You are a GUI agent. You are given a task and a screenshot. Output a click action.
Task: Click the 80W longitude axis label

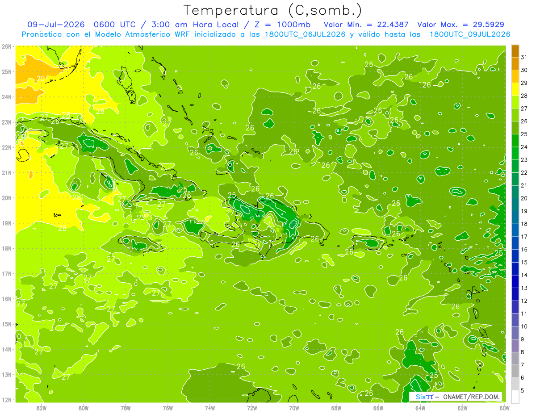click(x=84, y=408)
